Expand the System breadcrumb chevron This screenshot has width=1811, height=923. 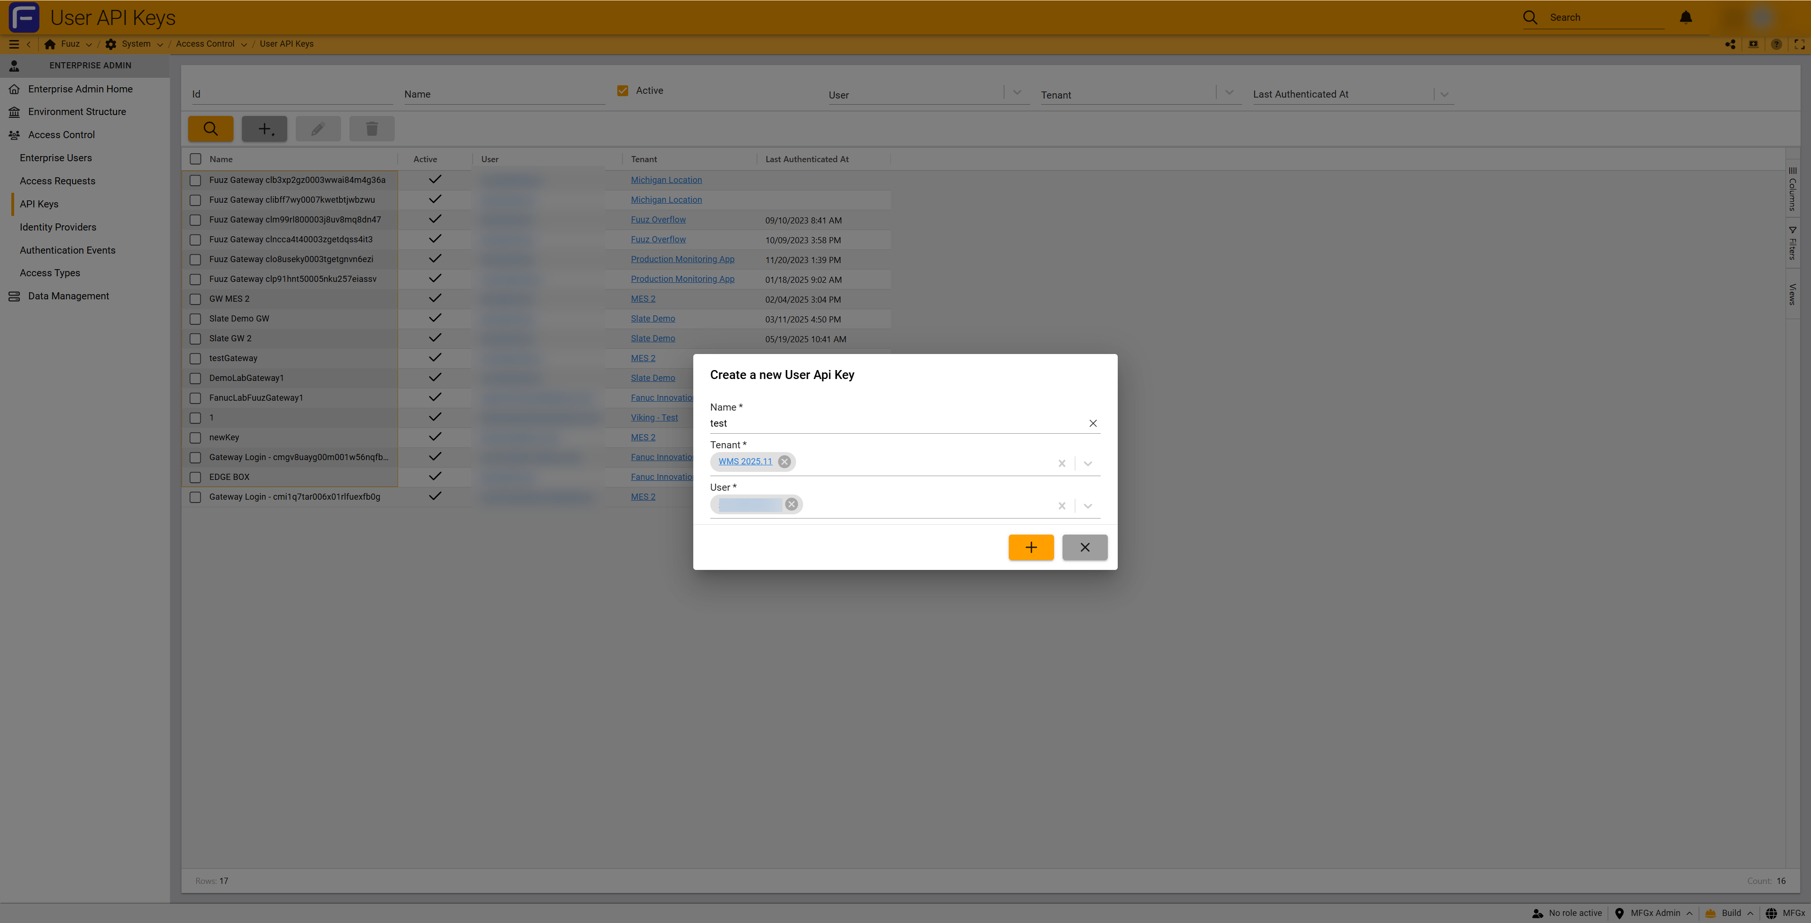coord(159,44)
